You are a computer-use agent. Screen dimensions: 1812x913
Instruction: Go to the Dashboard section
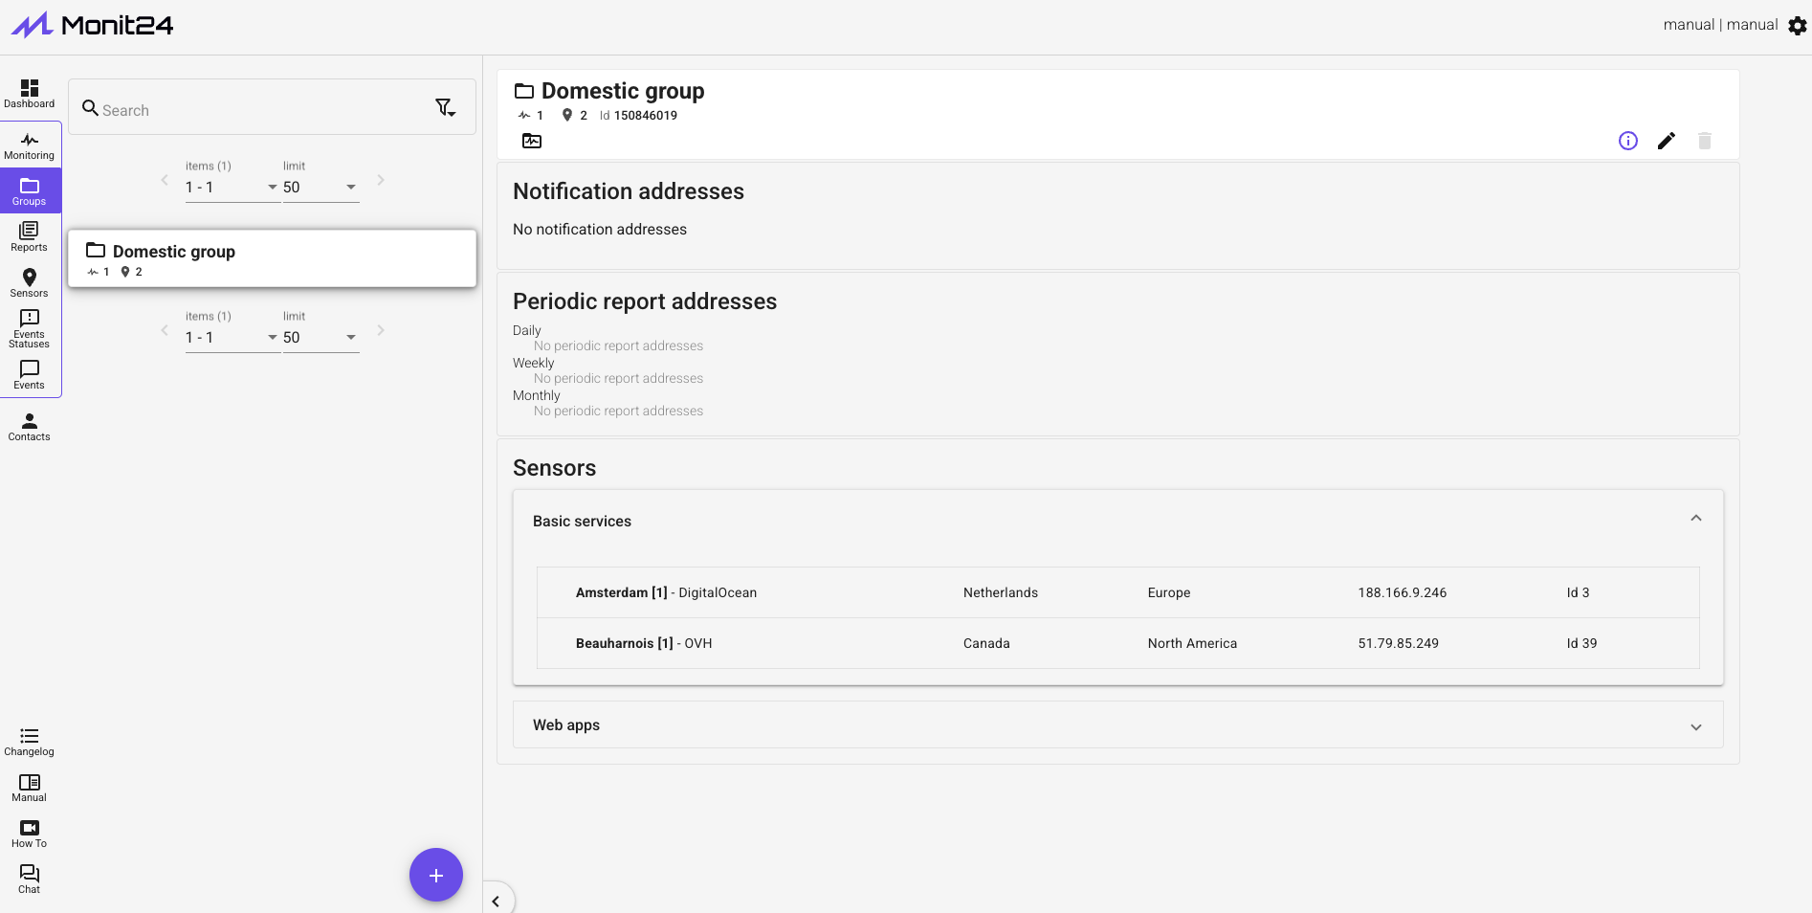coord(29,93)
